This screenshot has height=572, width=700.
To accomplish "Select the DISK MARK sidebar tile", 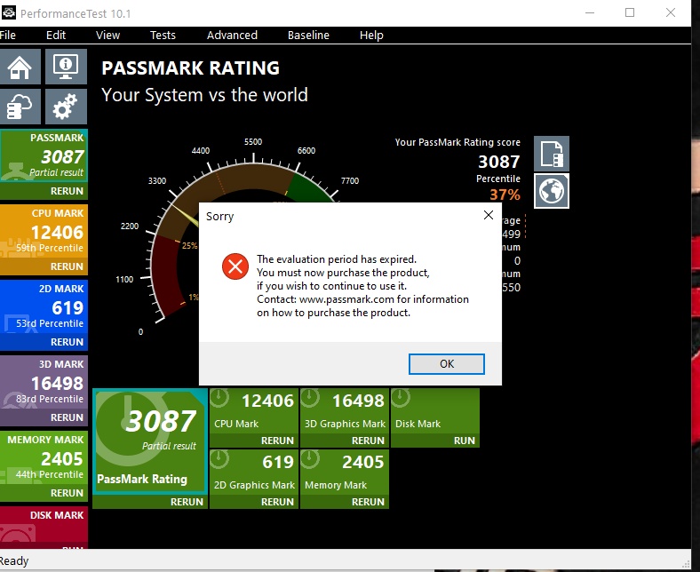I will 44,527.
